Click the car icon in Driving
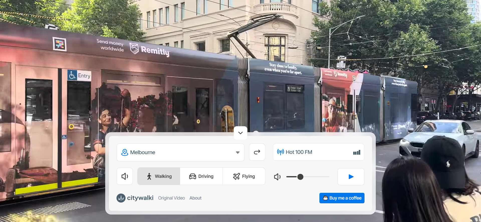 (192, 176)
